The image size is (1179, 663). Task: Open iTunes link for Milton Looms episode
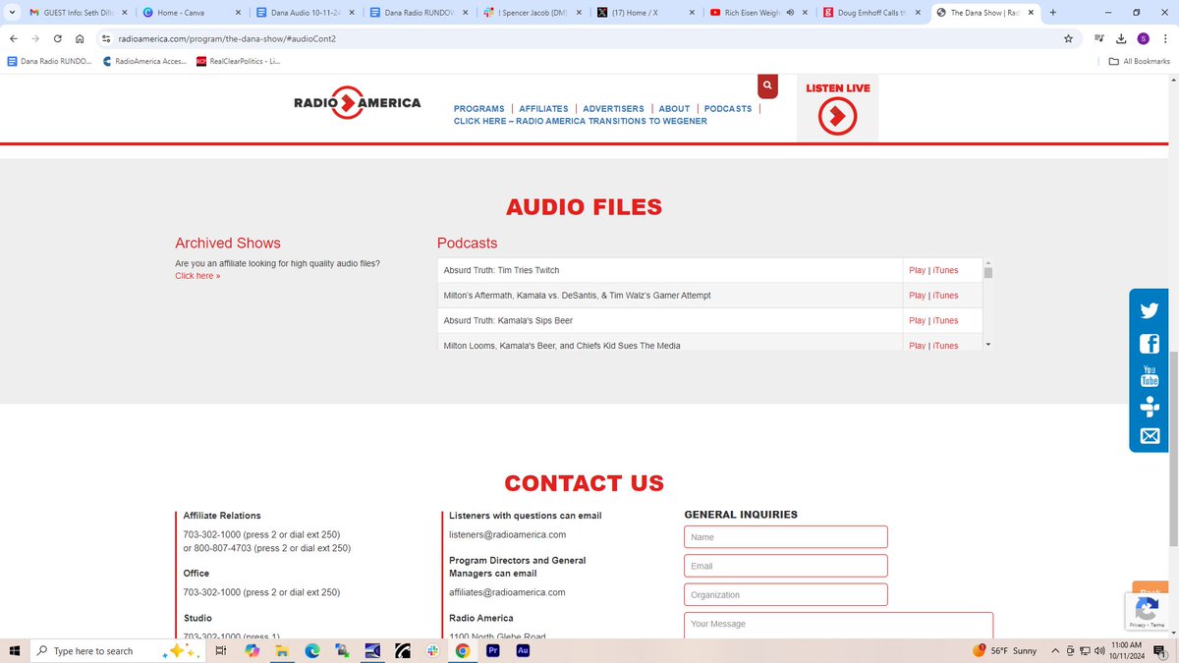[945, 346]
